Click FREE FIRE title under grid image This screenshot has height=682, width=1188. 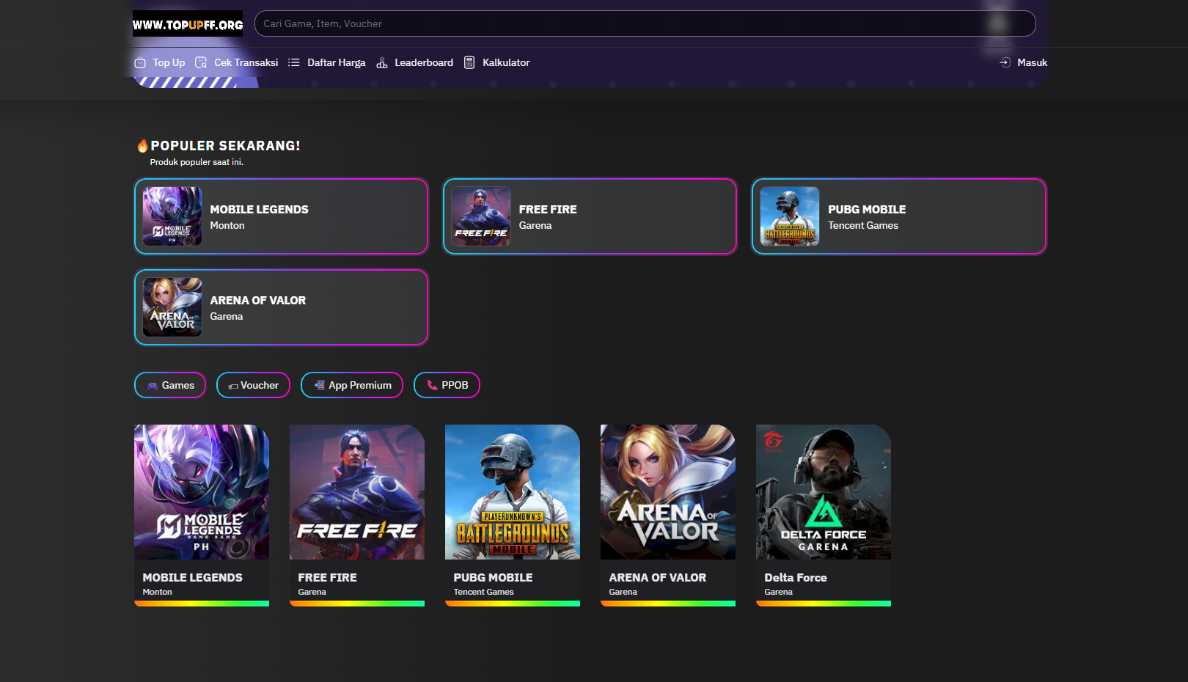coord(327,578)
